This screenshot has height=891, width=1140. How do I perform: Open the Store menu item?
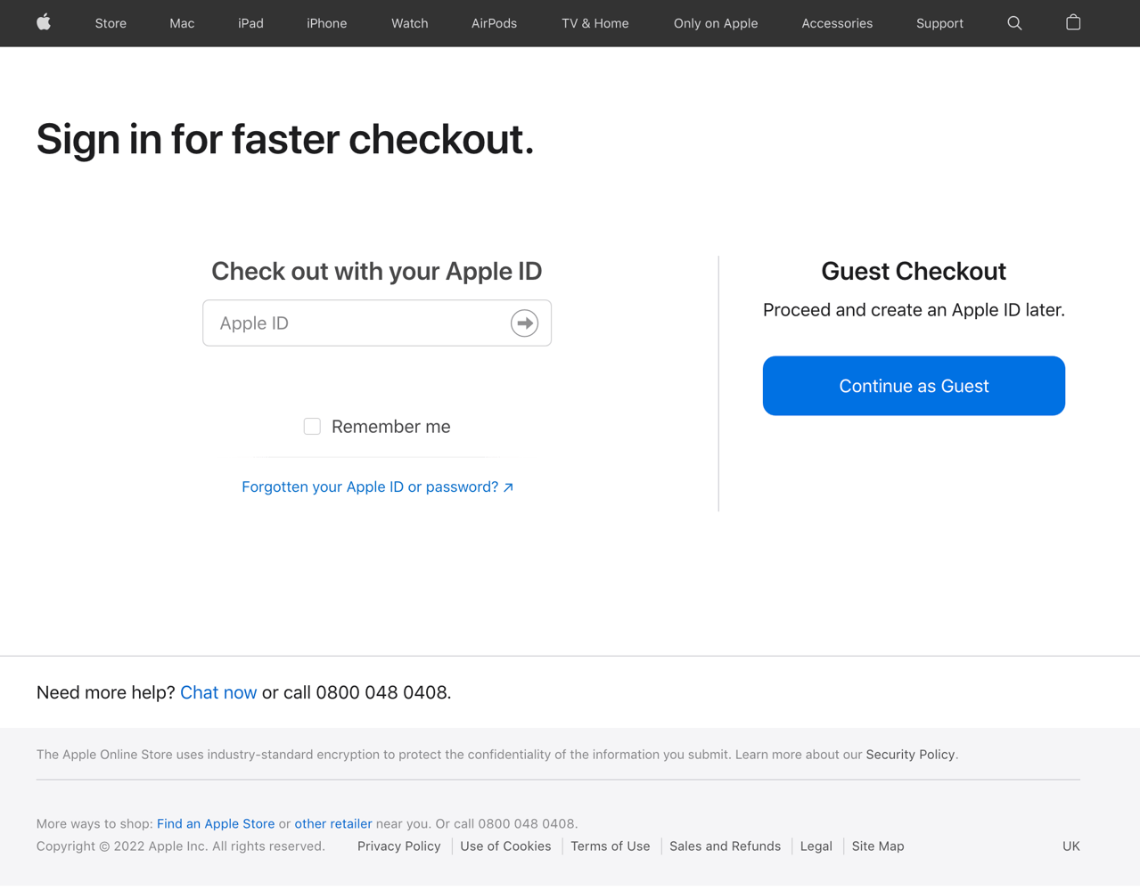pos(111,24)
